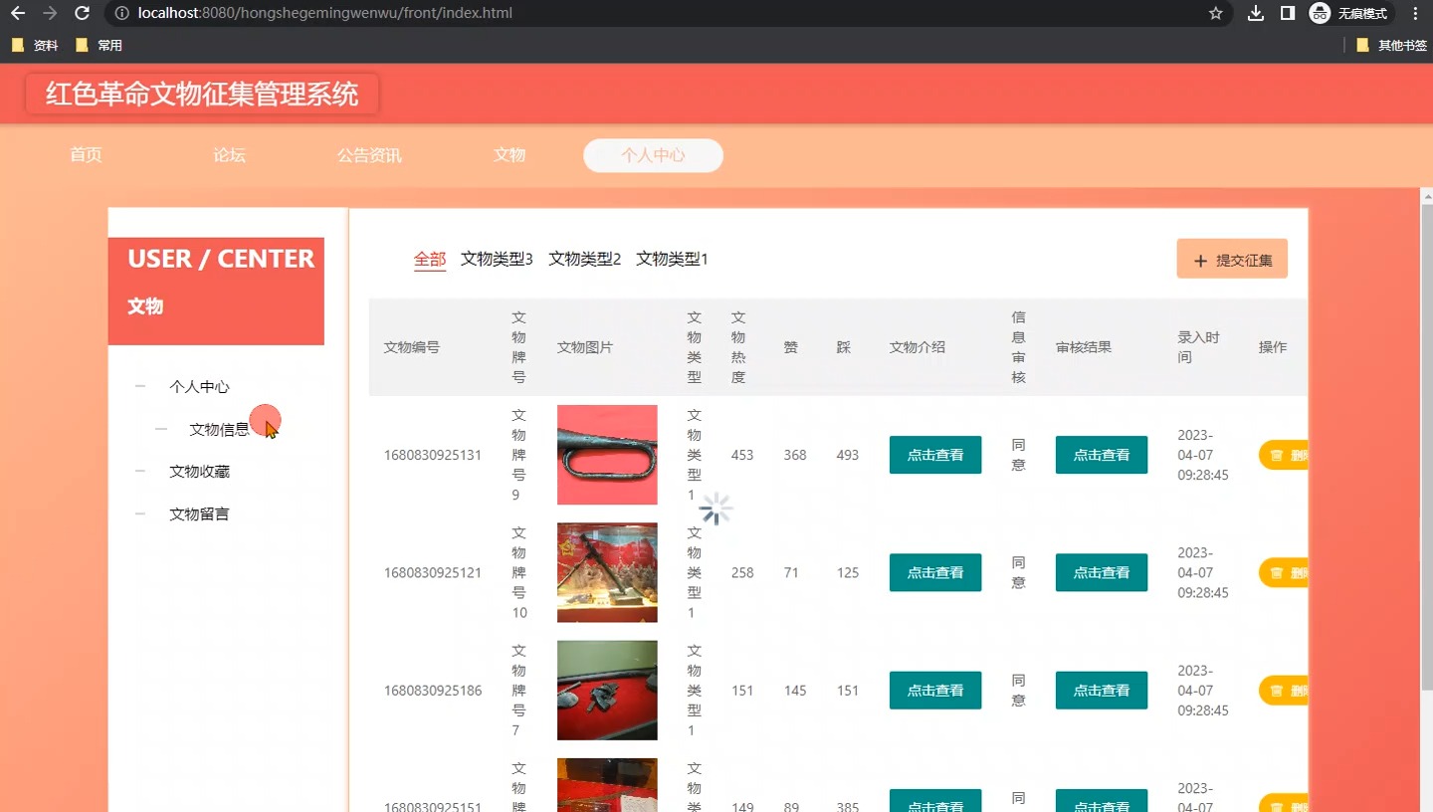Click likes value 368 in first row

[x=795, y=455]
